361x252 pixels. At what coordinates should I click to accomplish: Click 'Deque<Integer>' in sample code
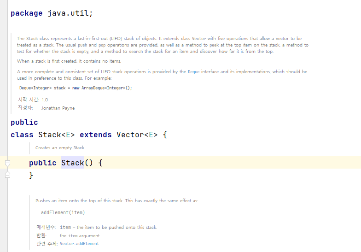[x=35, y=88]
